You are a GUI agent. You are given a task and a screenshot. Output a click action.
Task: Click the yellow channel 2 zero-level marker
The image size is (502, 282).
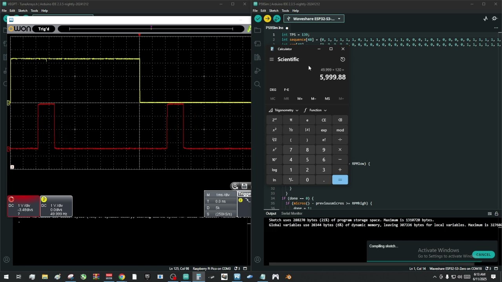coord(9,103)
